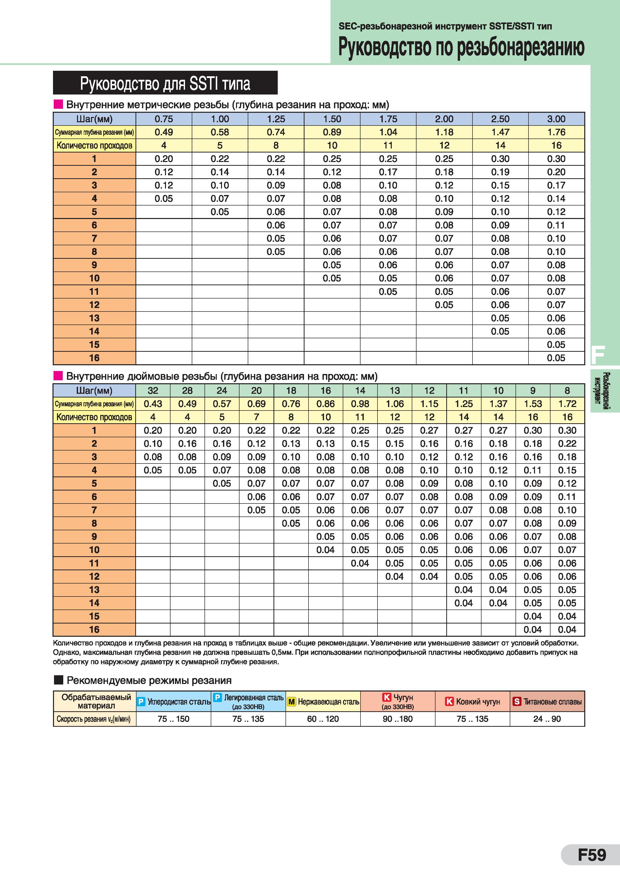Click the metric pitch header "1.00"
620x877 pixels.
click(x=220, y=119)
